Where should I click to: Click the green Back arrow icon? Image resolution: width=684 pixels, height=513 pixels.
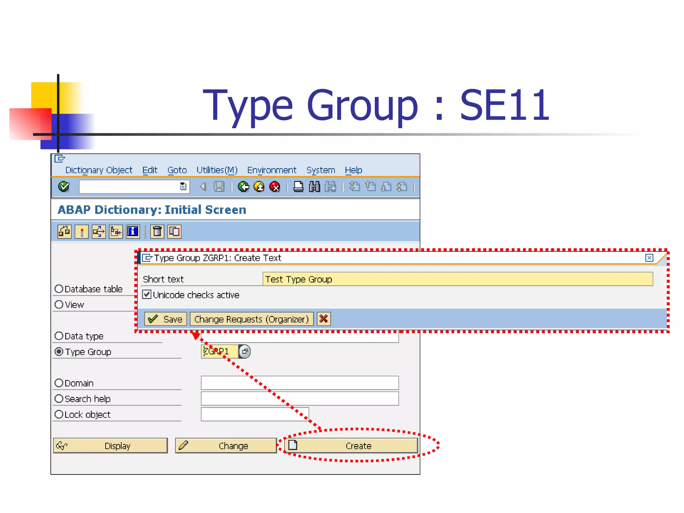click(243, 187)
